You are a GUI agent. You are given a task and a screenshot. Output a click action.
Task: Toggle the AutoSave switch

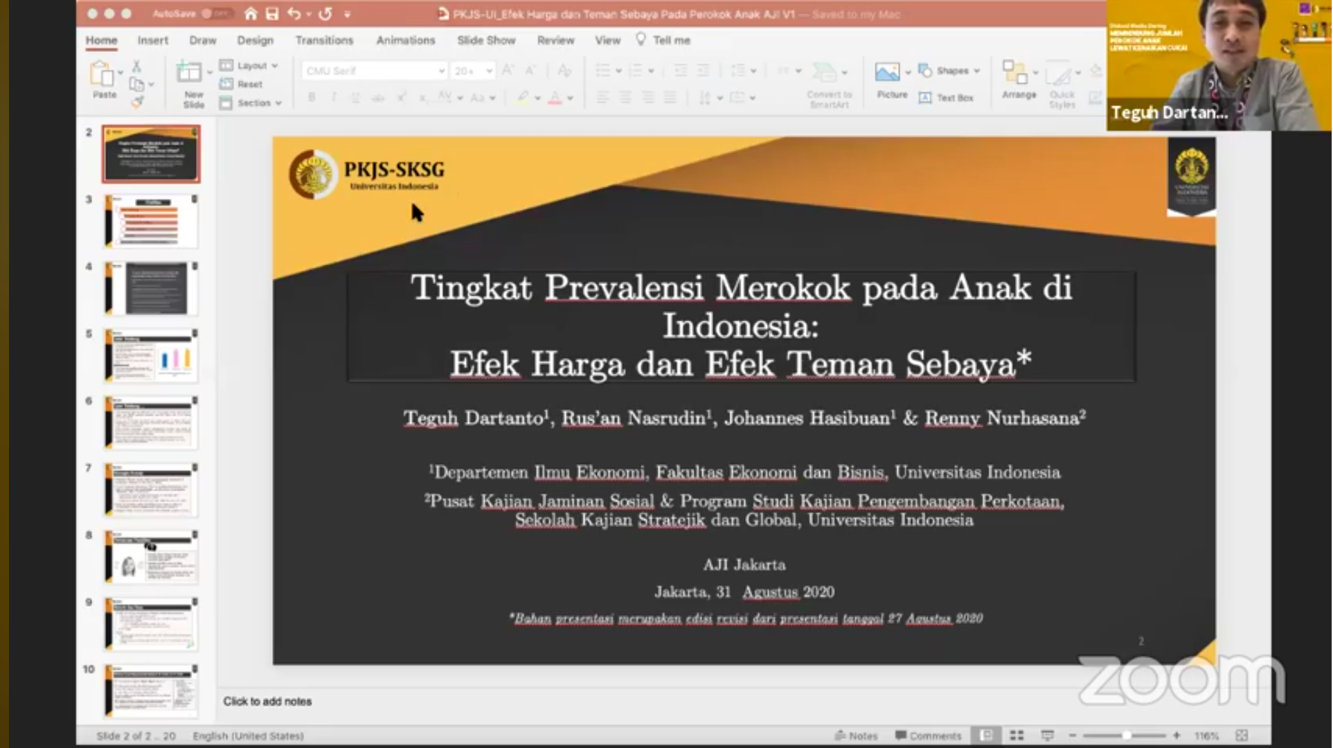point(217,13)
